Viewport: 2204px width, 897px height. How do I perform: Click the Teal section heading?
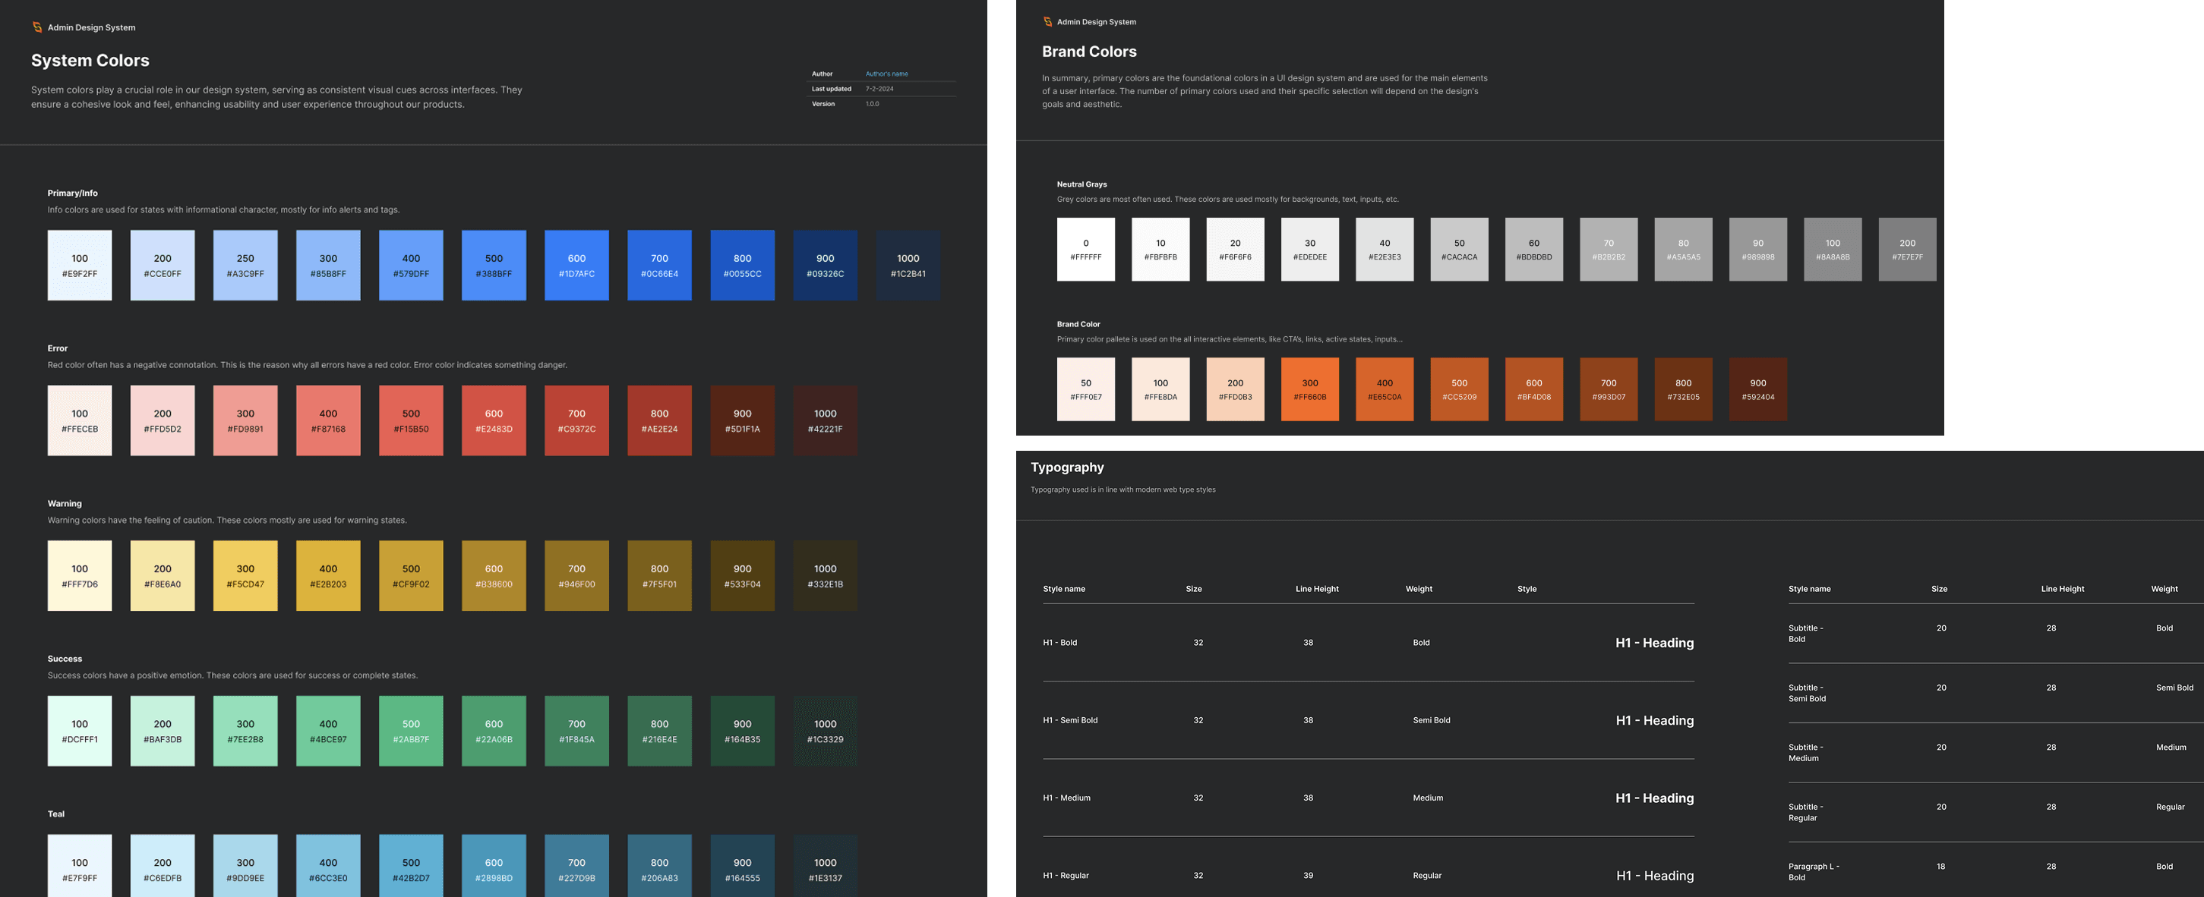pos(55,814)
